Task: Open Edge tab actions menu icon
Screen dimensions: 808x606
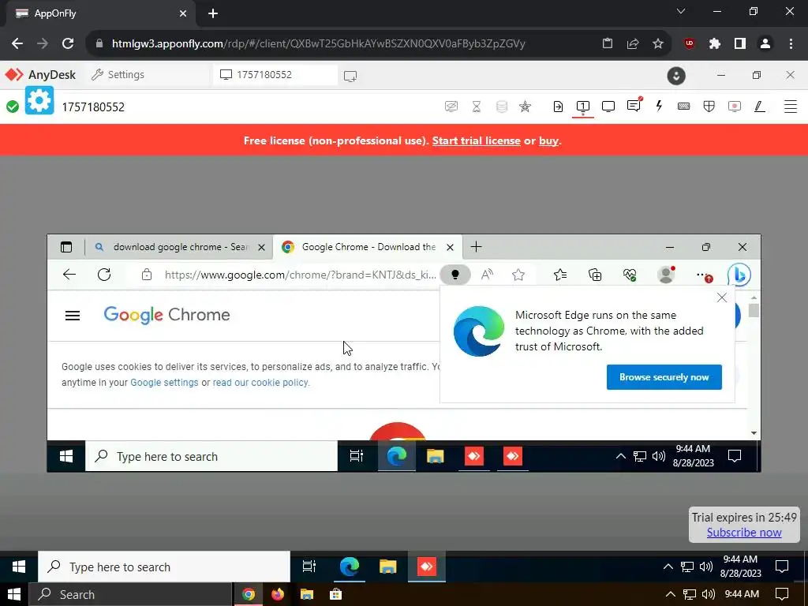Action: 66,247
